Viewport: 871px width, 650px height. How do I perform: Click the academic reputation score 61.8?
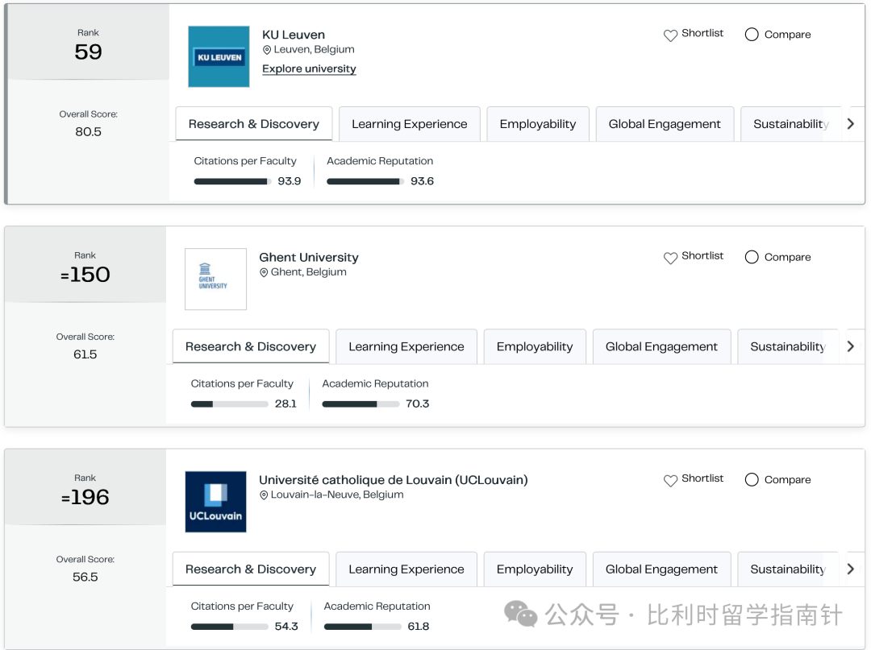(419, 627)
